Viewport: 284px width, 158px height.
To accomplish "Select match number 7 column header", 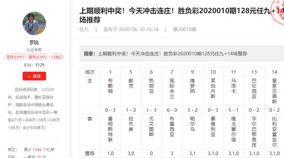I will (172, 72).
